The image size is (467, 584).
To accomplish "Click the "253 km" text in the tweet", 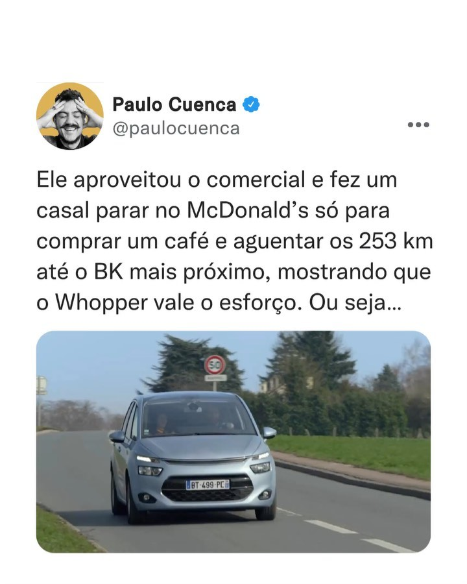I will pyautogui.click(x=396, y=241).
